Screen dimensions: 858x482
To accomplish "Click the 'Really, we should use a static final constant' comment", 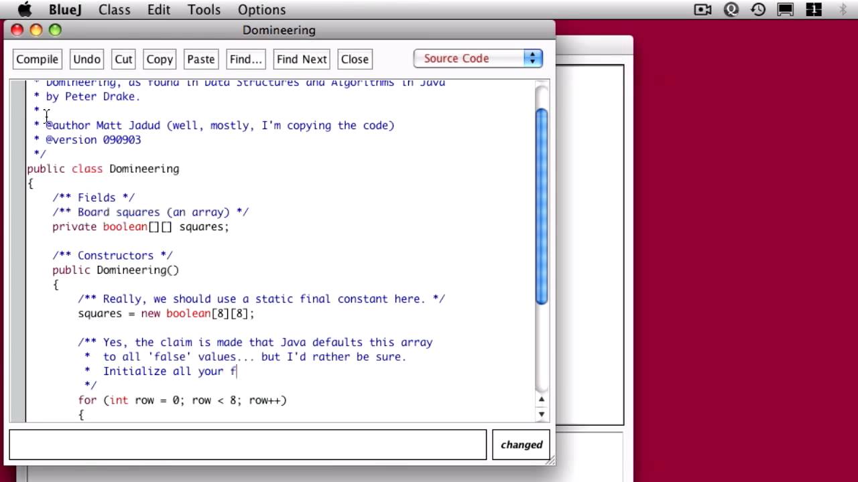I will coord(261,299).
